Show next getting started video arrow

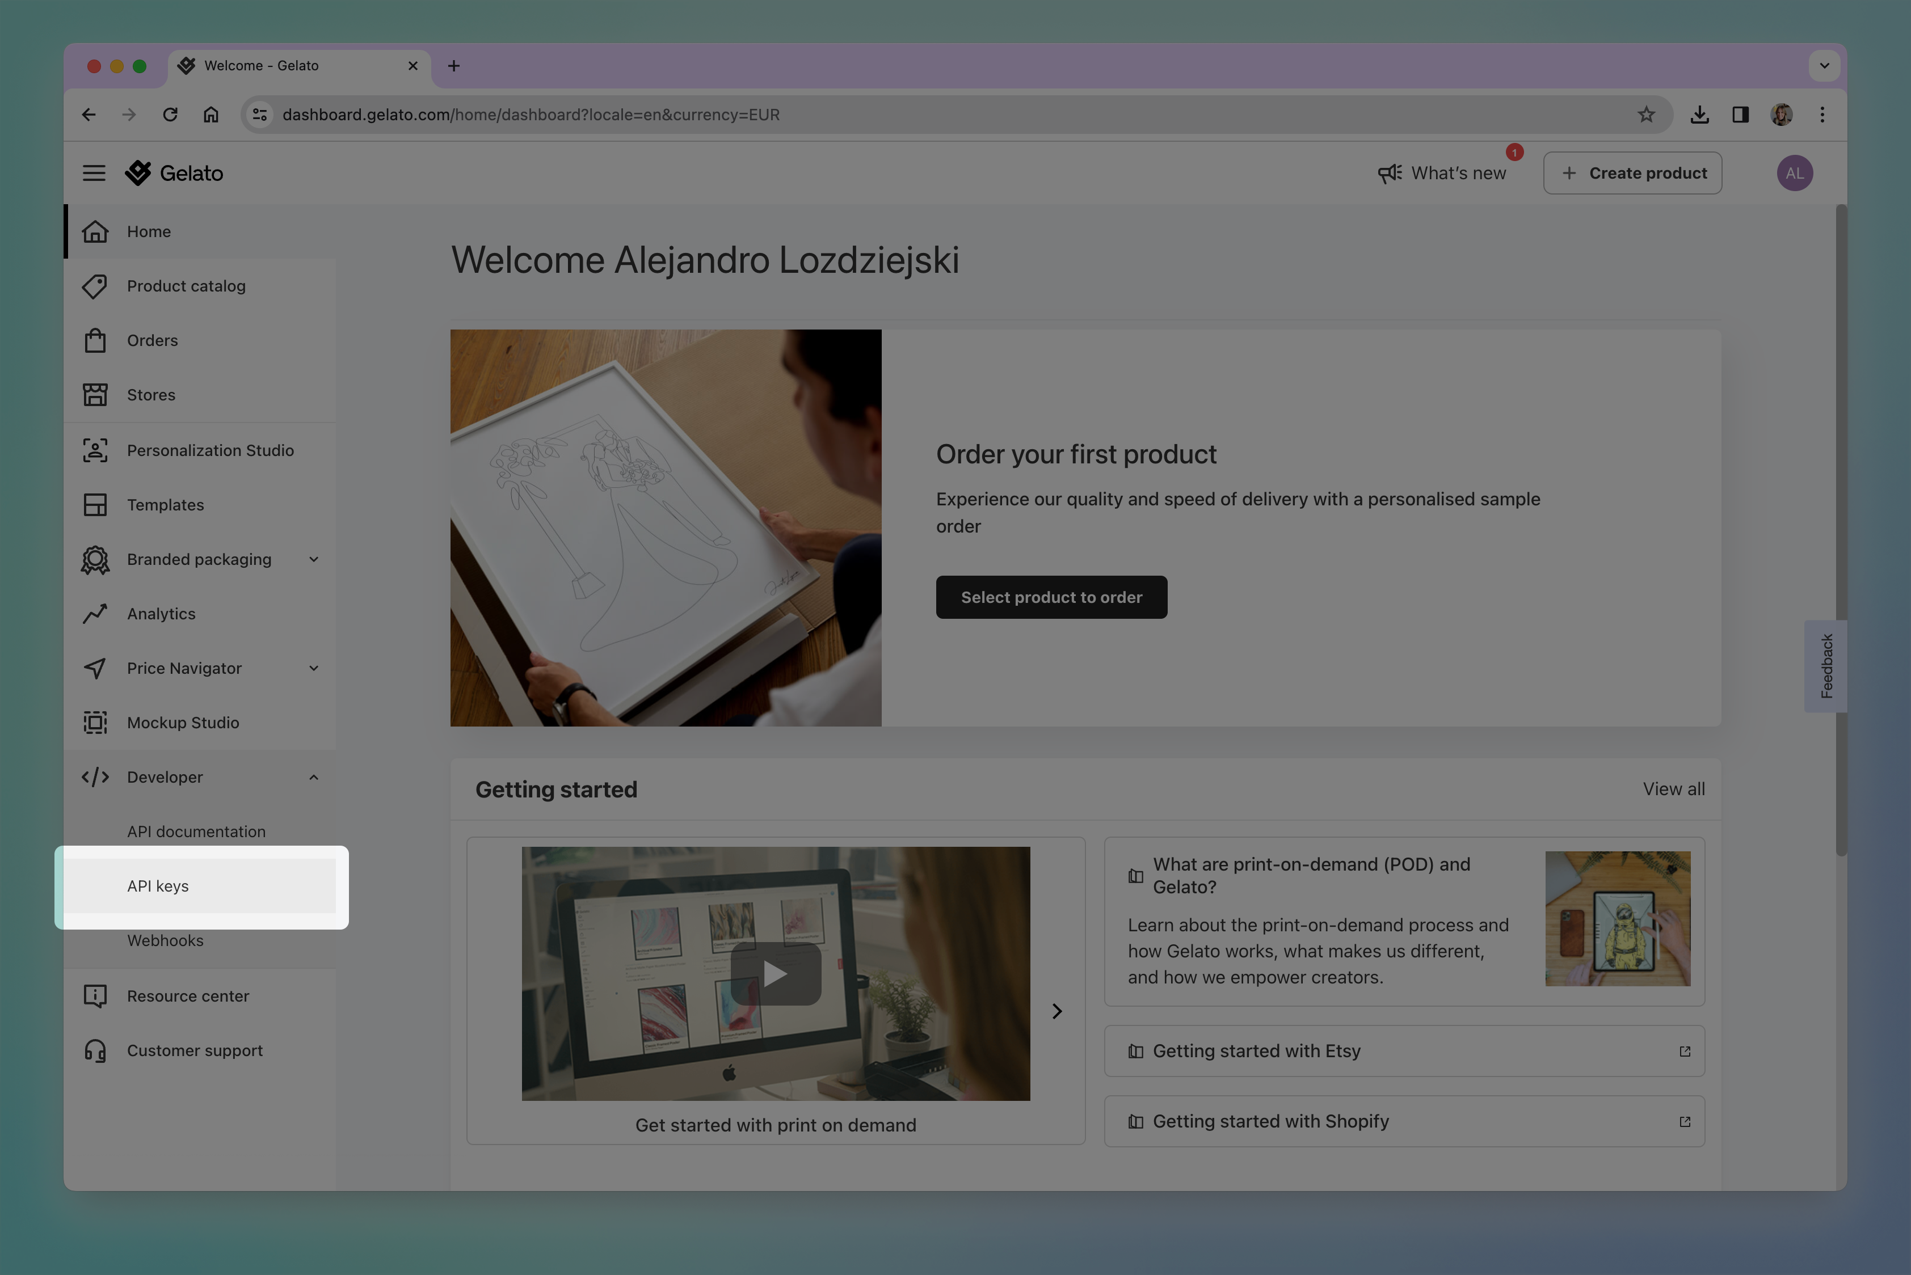[x=1057, y=1011]
